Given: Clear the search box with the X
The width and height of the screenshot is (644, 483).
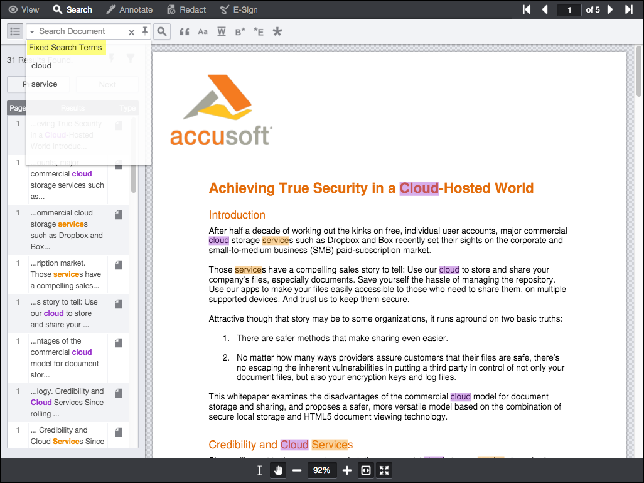Looking at the screenshot, I should (131, 32).
